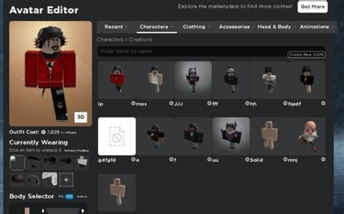
Task: Switch body type to R6
Action: (x=61, y=196)
